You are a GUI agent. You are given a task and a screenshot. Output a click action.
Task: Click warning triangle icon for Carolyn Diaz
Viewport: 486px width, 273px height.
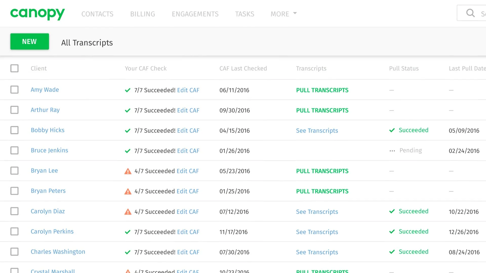point(128,212)
